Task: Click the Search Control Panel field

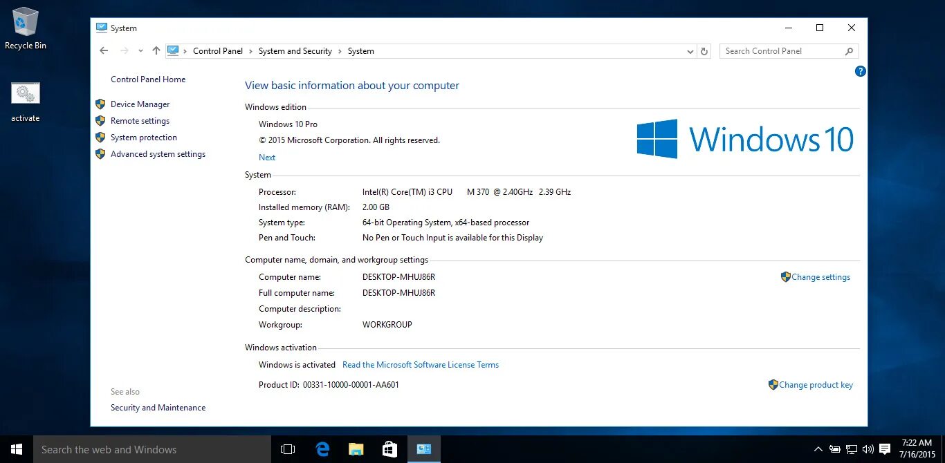Action: [x=789, y=51]
